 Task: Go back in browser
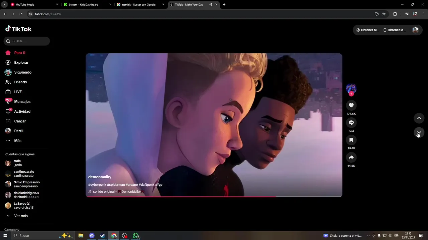5,14
